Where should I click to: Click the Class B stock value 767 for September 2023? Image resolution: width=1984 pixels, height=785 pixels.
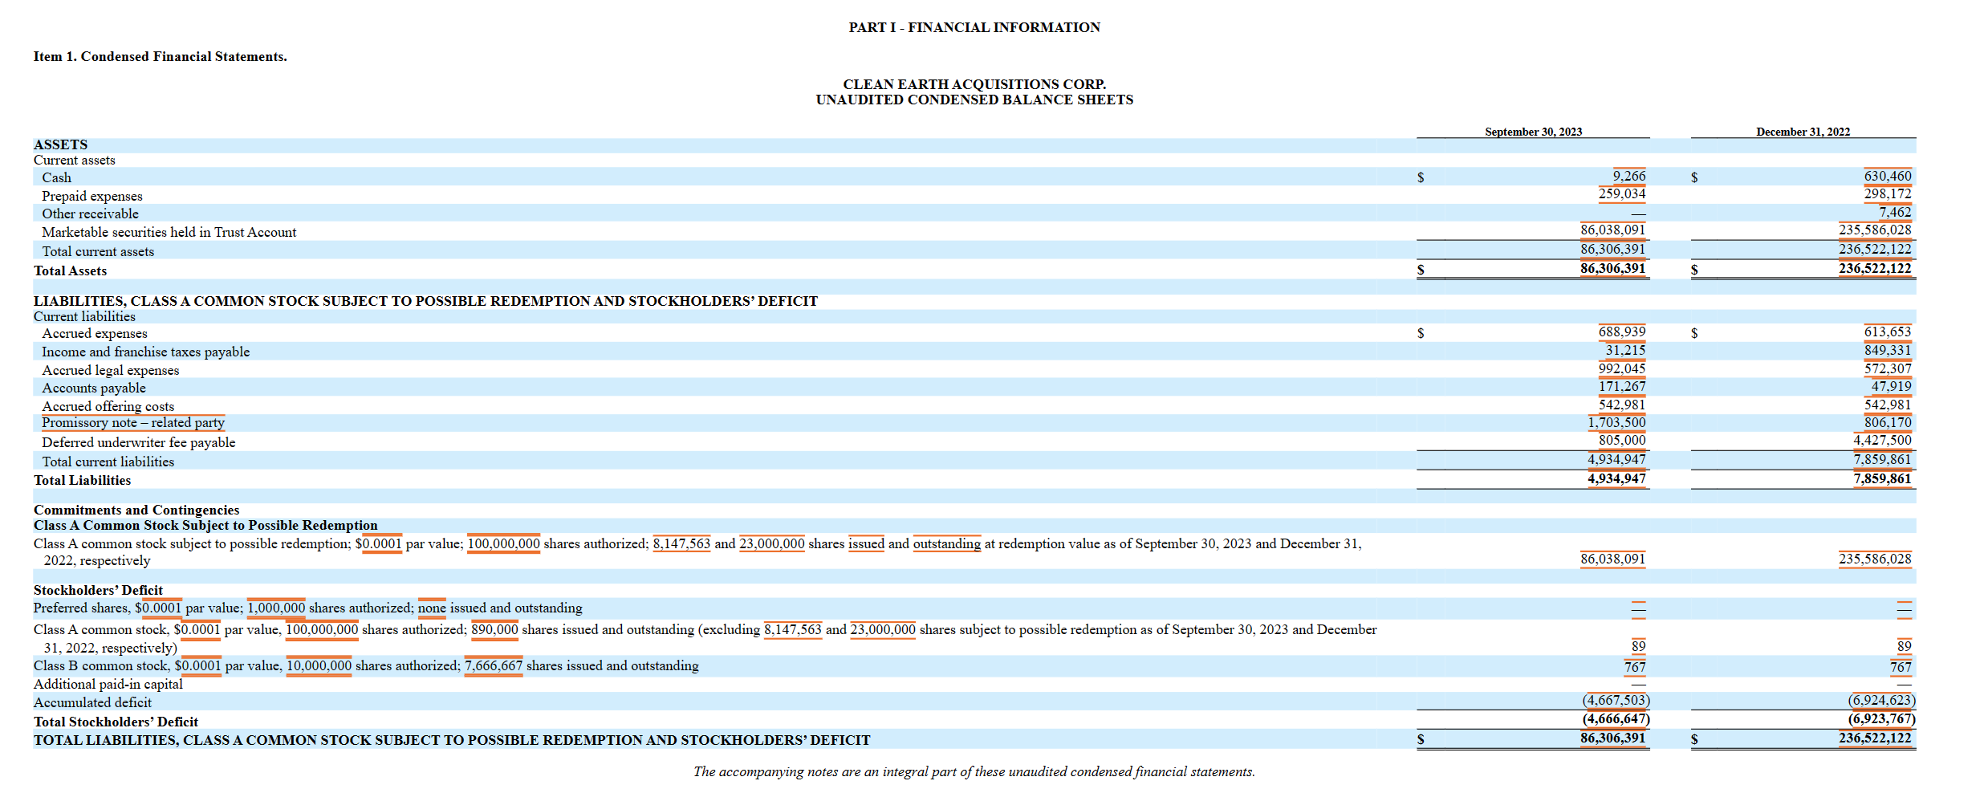point(1635,667)
